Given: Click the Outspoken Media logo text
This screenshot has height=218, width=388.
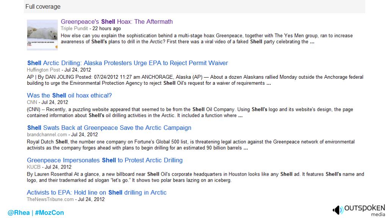Looking at the screenshot, I should [365, 210].
